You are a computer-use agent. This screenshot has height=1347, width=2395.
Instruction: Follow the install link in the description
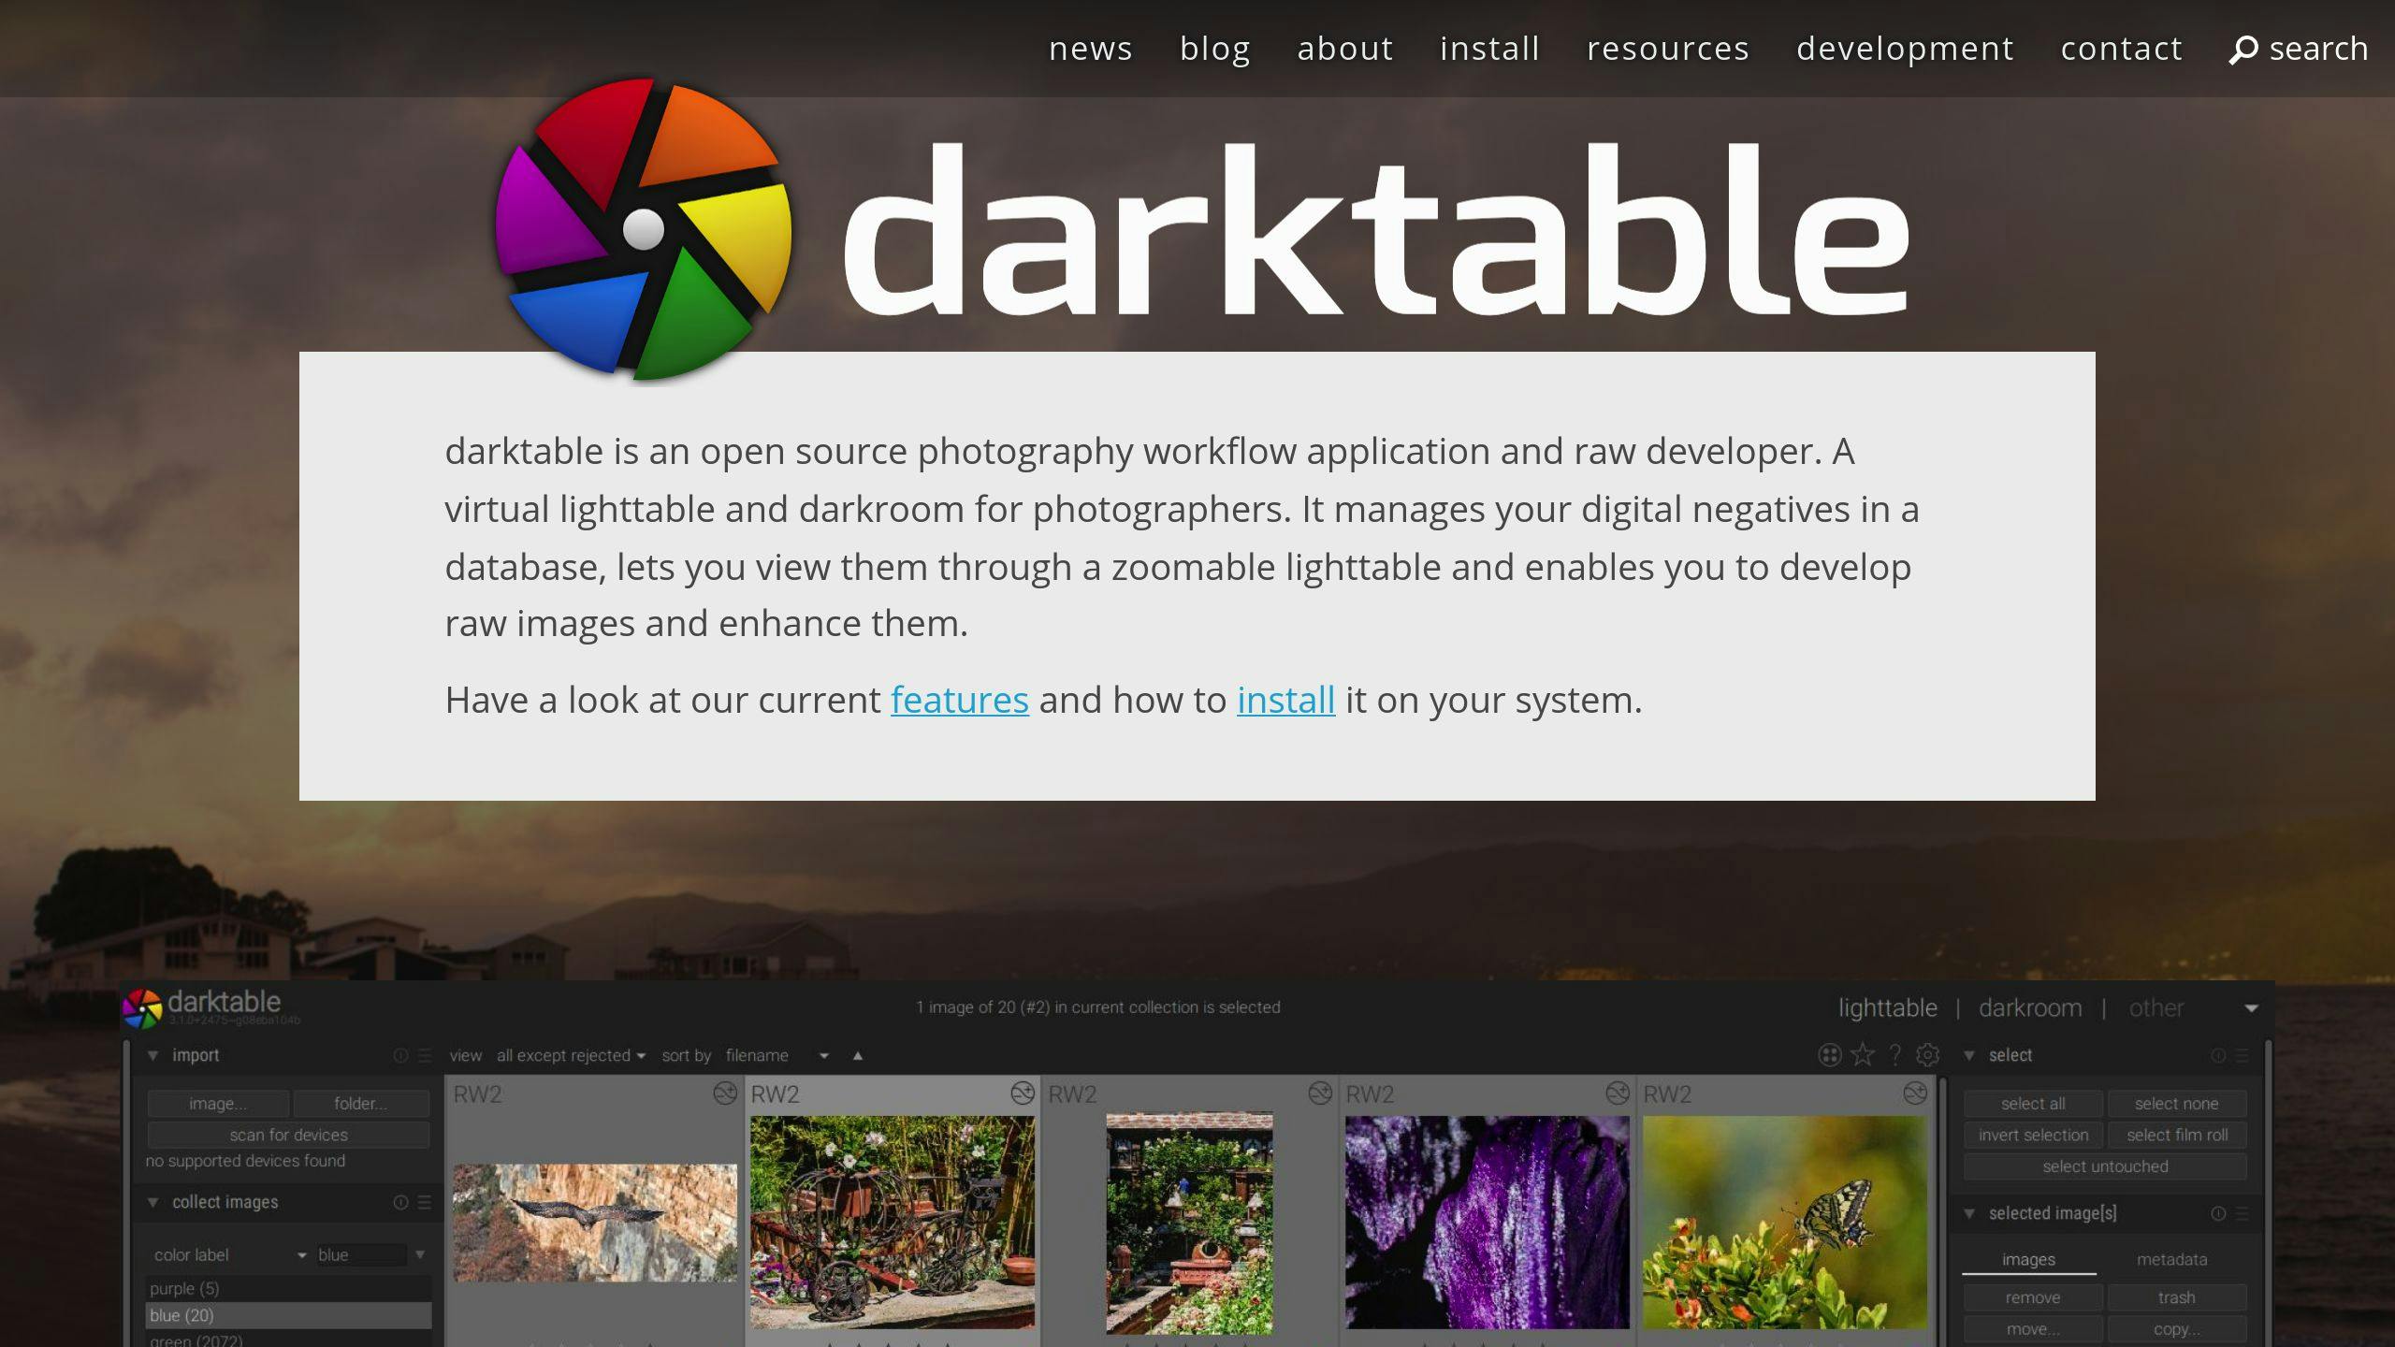(x=1285, y=701)
